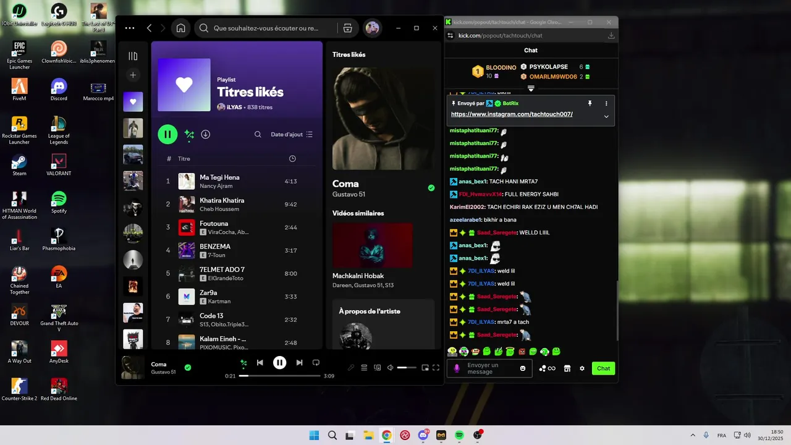Open Kick chat settings gear
This screenshot has width=791, height=445.
point(582,368)
